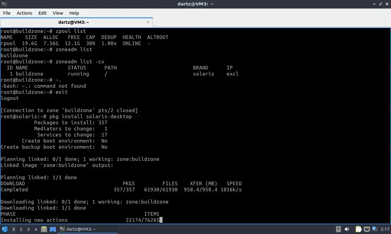391x234 pixels.
Task: Open the Edit menu
Action: (x=42, y=13)
